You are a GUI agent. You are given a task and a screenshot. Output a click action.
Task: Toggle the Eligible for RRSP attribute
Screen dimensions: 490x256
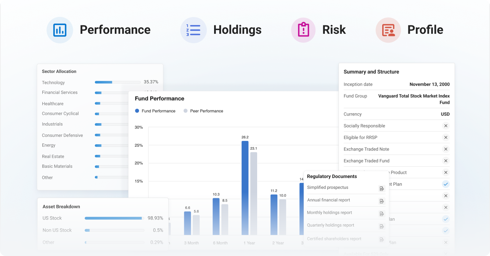[445, 137]
